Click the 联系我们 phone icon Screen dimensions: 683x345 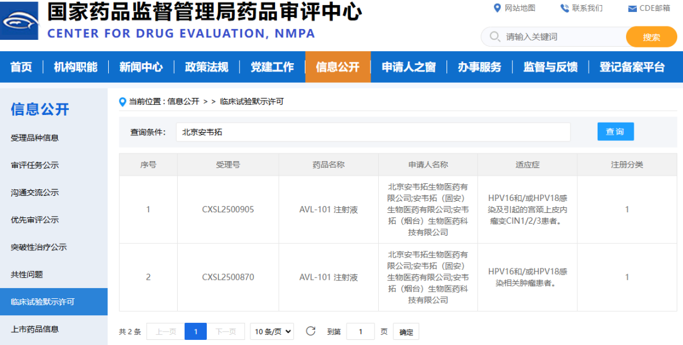[x=564, y=8]
